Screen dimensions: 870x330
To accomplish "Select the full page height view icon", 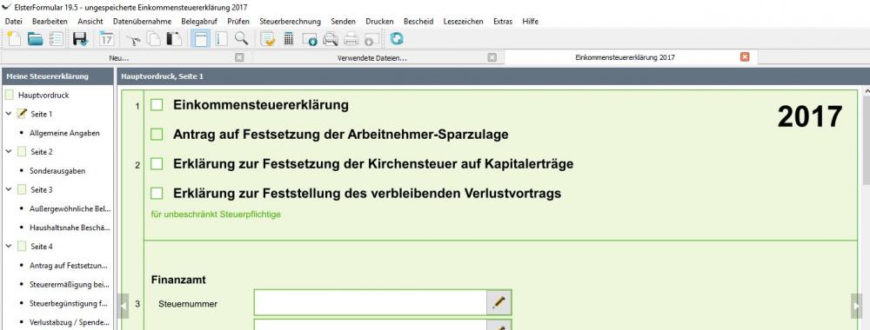I will coord(221,39).
